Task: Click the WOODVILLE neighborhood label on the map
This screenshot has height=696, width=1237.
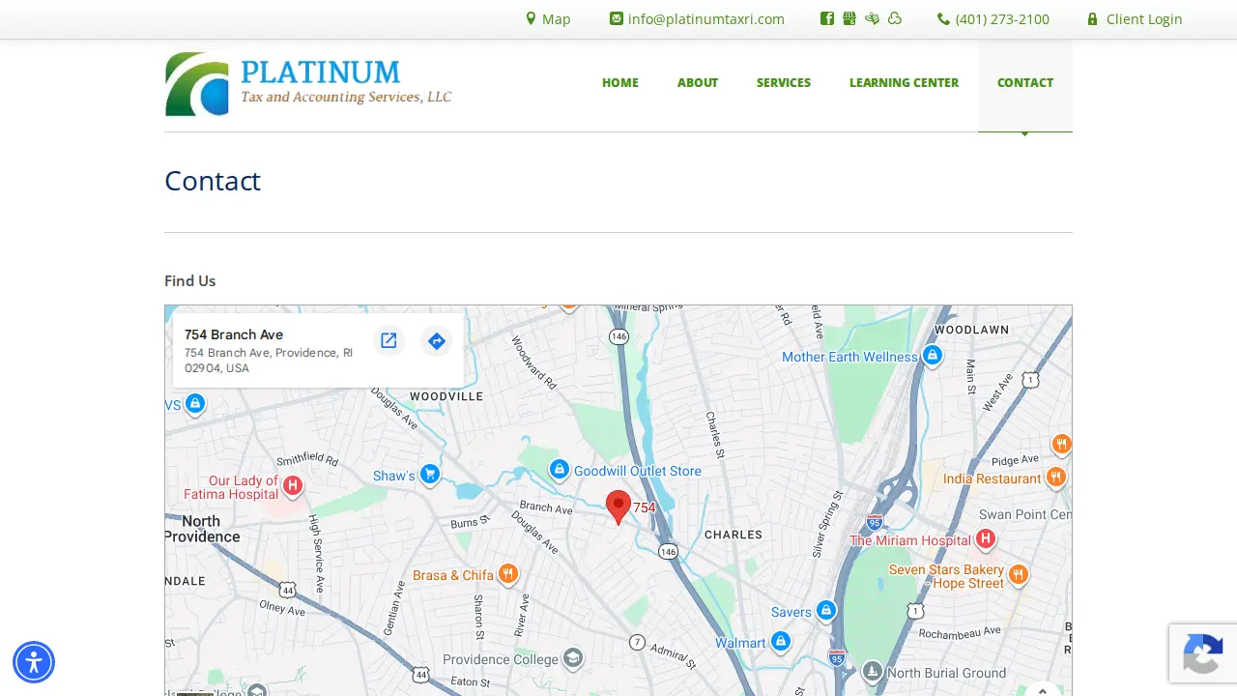Action: [x=446, y=396]
